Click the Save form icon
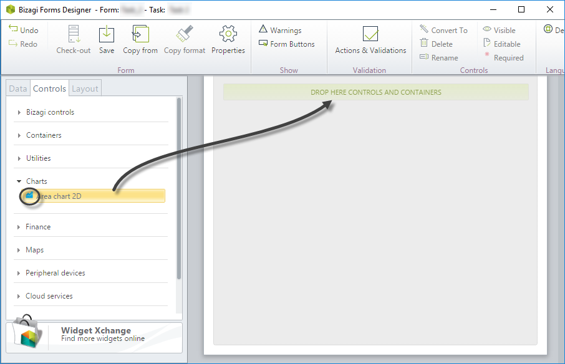Image resolution: width=565 pixels, height=364 pixels. click(x=107, y=34)
